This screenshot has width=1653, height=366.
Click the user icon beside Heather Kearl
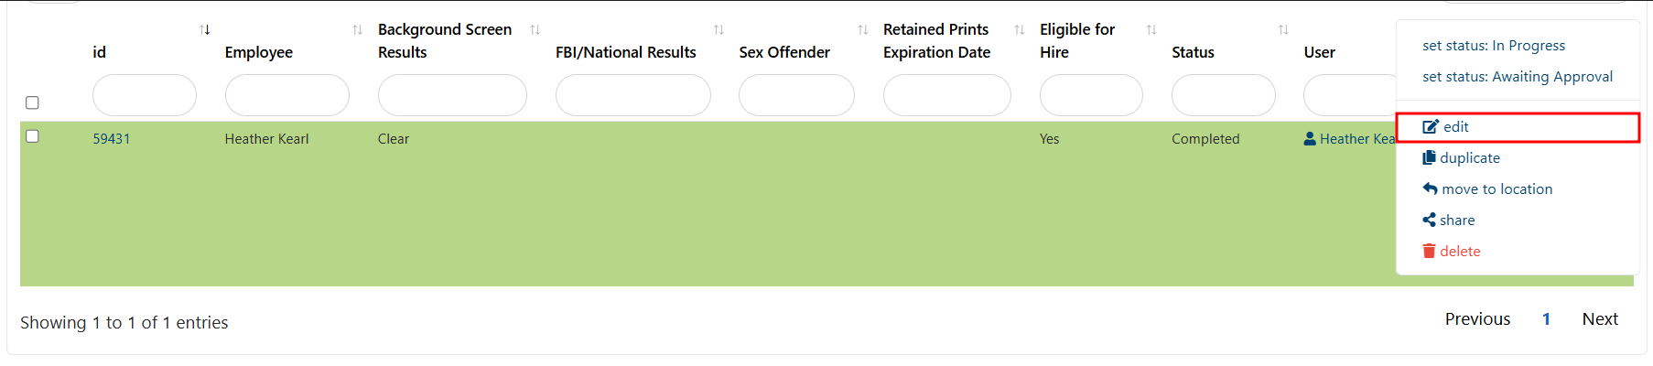(x=1310, y=139)
